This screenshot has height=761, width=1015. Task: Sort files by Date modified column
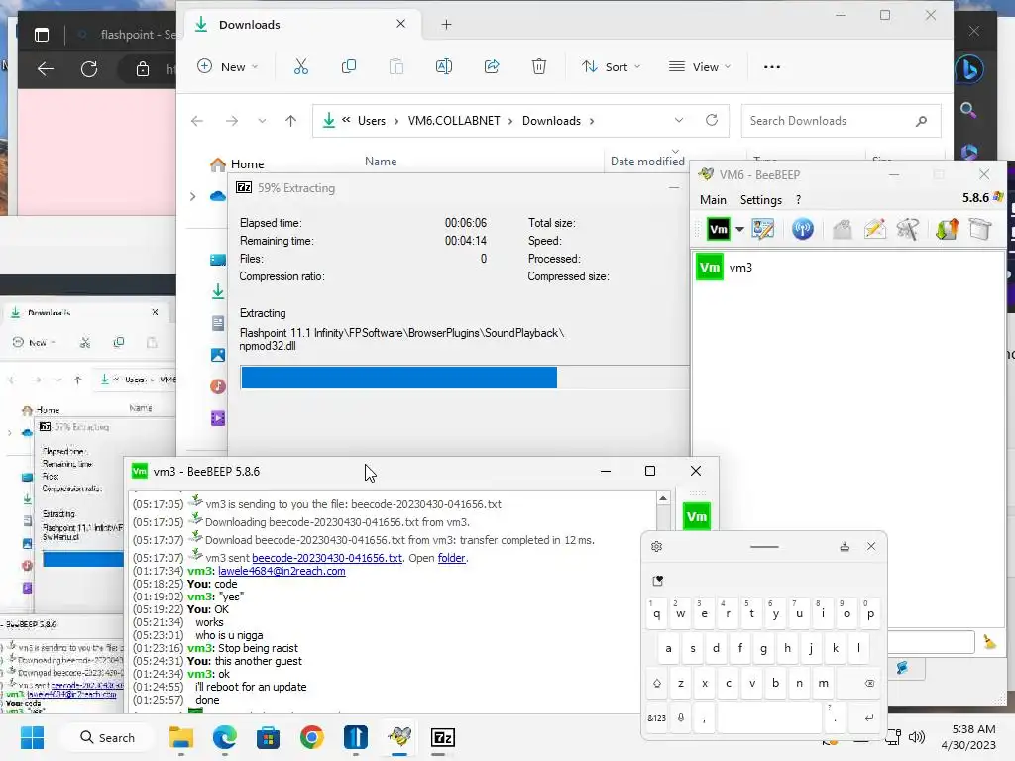tap(647, 162)
